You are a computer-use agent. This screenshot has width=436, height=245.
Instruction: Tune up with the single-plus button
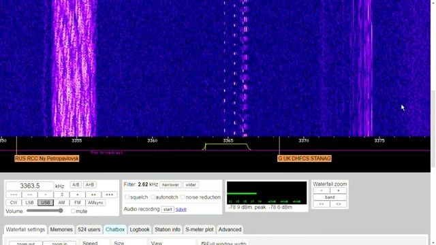(78, 195)
